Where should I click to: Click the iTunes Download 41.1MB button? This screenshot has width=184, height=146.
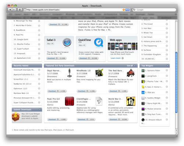[x=59, y=24]
